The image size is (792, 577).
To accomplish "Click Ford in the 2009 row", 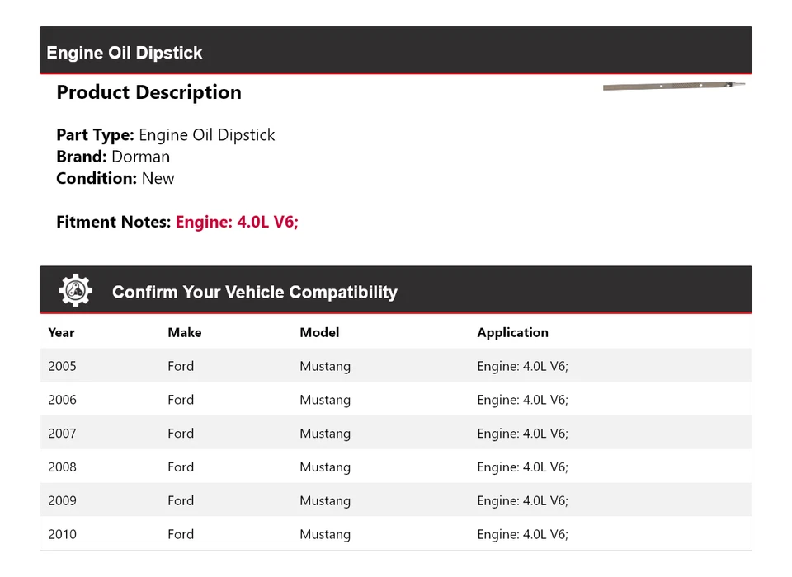I will (181, 501).
